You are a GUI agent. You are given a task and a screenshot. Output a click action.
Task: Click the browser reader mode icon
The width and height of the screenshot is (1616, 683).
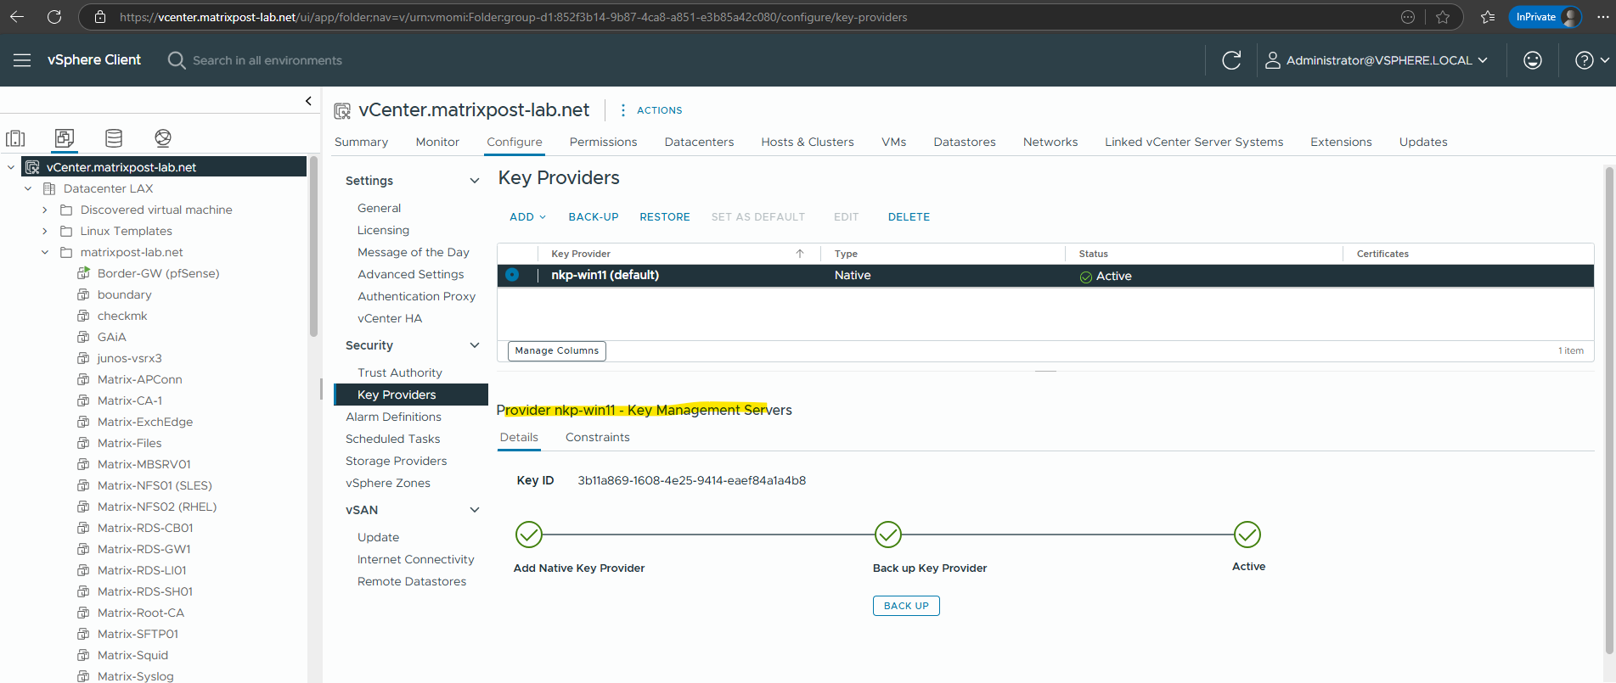pos(1408,17)
